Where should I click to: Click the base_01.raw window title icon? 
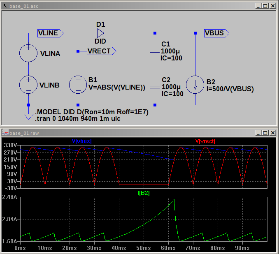(5, 133)
